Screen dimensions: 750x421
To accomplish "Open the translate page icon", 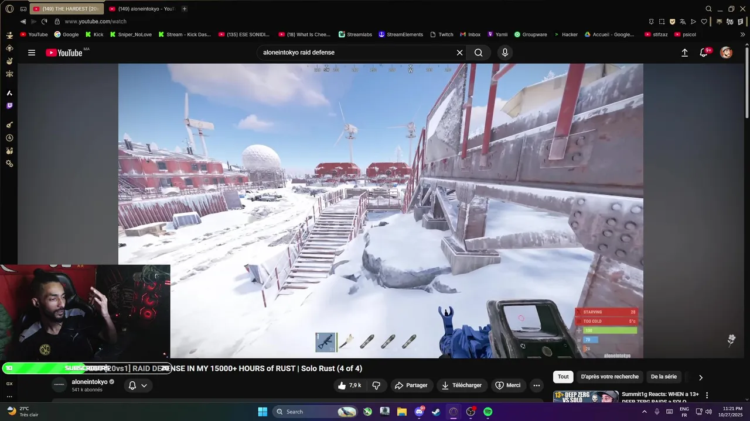I will 683,22.
